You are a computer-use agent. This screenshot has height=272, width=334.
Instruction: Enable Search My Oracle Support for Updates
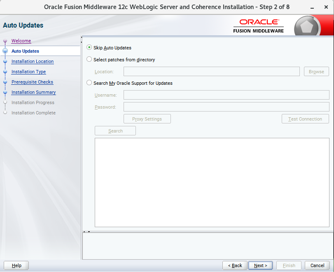pyautogui.click(x=89, y=83)
